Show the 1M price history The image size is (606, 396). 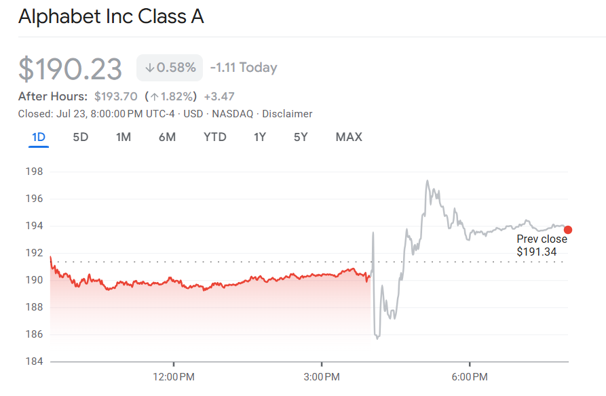point(123,137)
